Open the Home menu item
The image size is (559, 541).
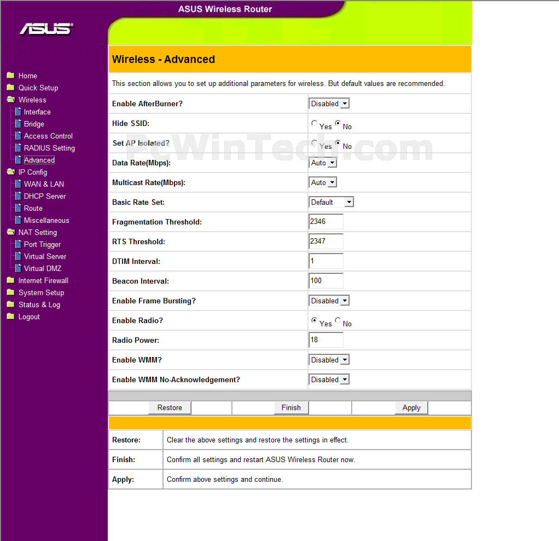28,76
